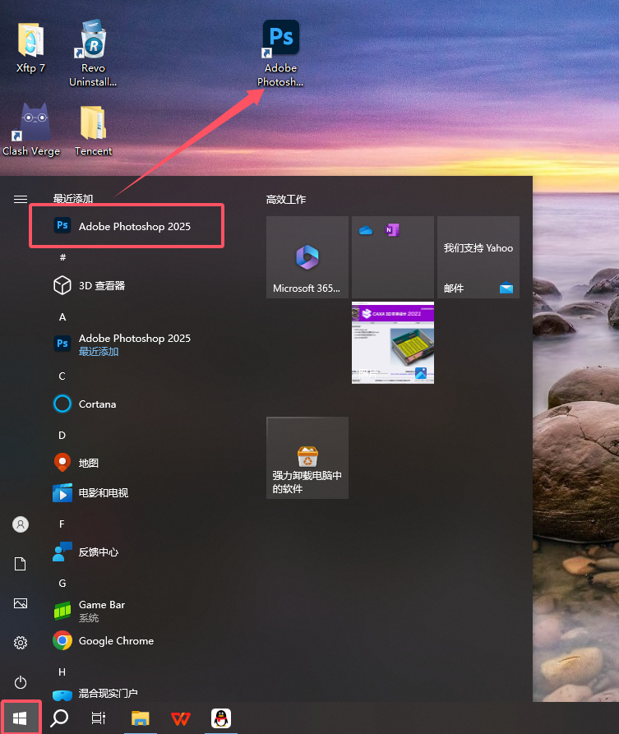This screenshot has width=619, height=734.
Task: Open 3D 查看器 app
Action: click(89, 285)
